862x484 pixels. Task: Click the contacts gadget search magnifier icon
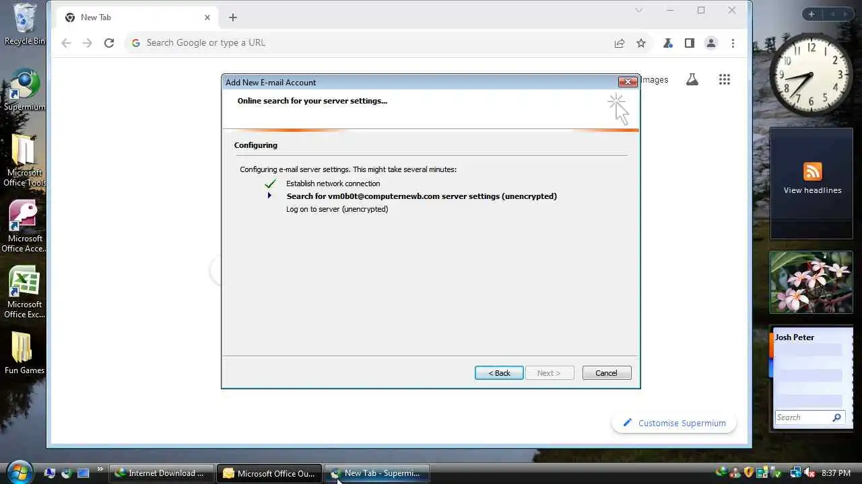(x=837, y=417)
